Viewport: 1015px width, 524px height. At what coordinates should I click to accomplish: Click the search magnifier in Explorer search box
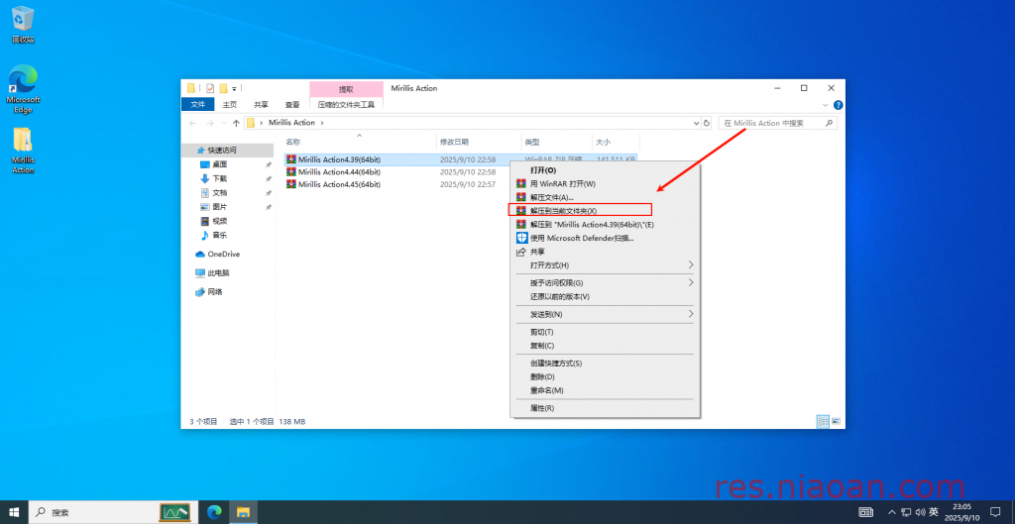(x=828, y=123)
